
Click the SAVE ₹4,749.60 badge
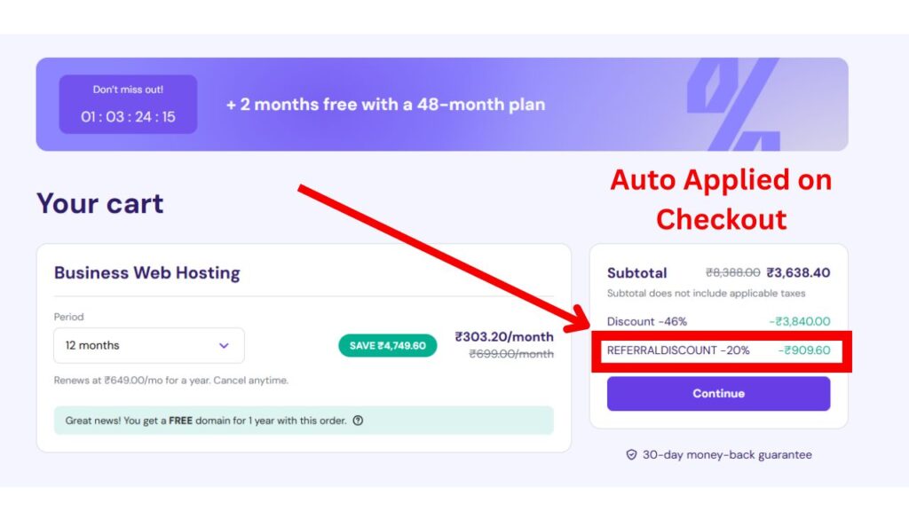click(x=387, y=345)
